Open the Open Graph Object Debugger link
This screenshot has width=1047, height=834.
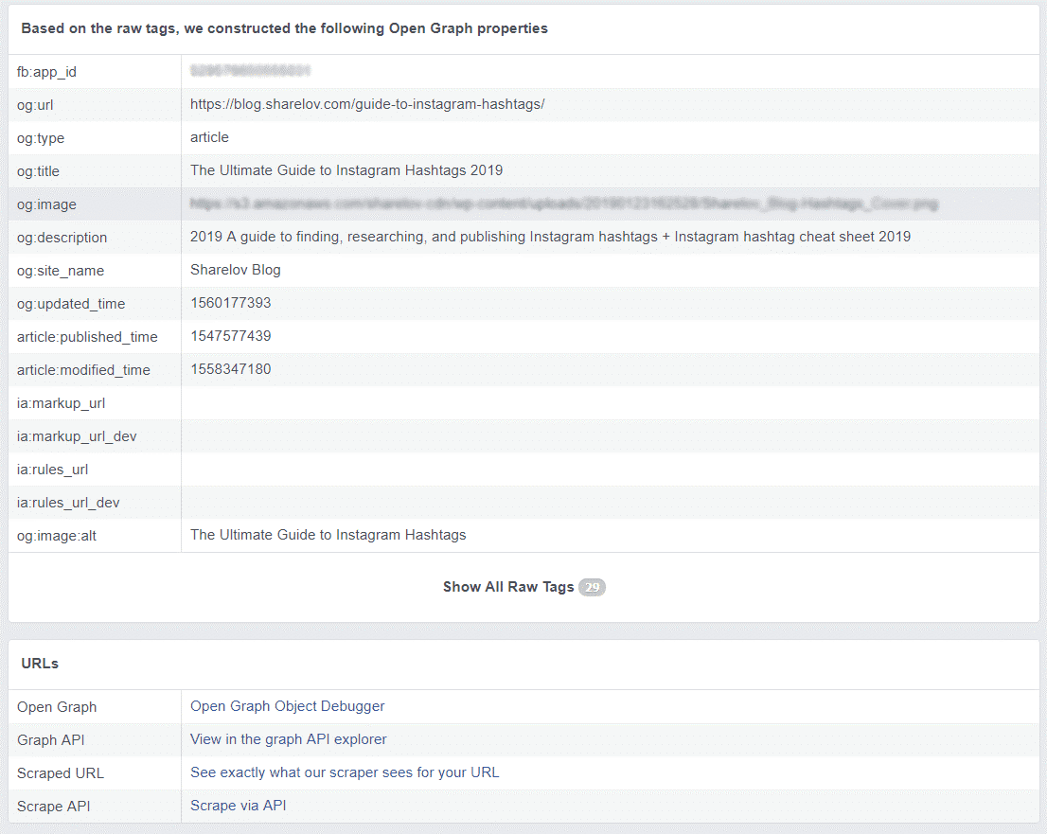287,706
